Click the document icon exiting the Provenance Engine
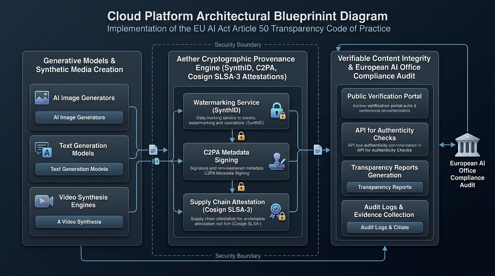Screen dimensions: 495x276 [318, 149]
